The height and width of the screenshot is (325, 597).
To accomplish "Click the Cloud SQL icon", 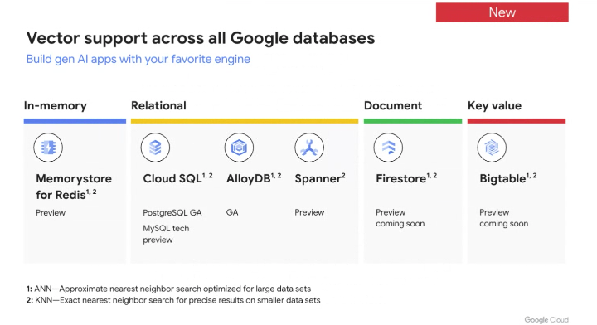I will 155,148.
